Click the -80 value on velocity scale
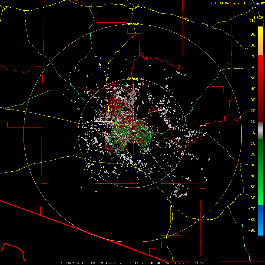 click(252, 220)
